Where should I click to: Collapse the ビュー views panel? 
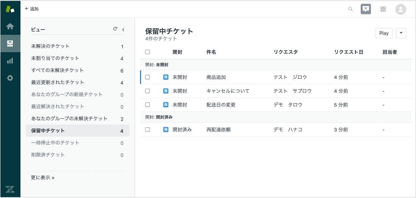click(123, 29)
